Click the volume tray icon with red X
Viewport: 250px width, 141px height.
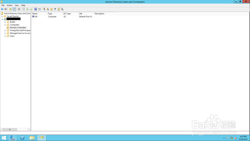coord(235,138)
